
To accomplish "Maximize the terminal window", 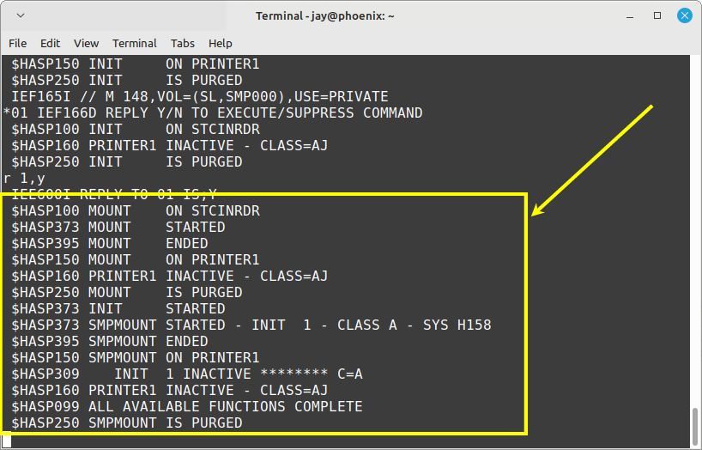I will [657, 15].
